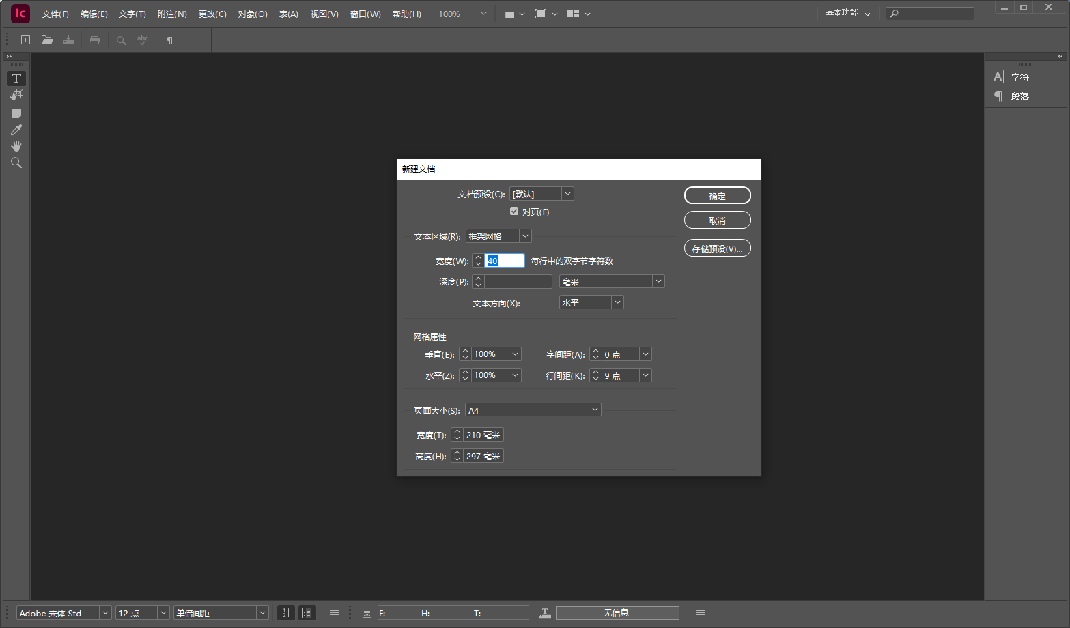Select the Note tool
This screenshot has width=1070, height=628.
pos(16,113)
